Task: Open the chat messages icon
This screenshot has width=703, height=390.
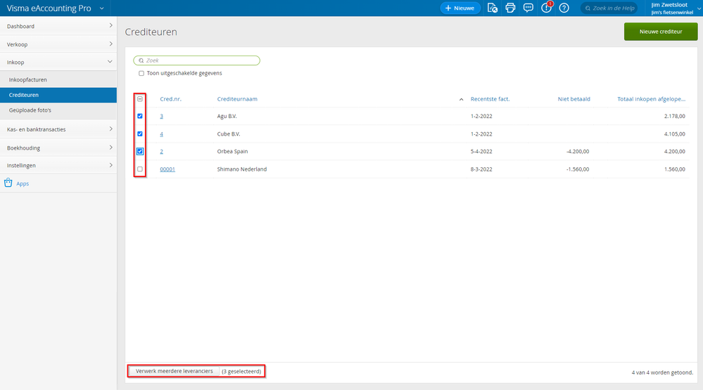Action: tap(528, 8)
